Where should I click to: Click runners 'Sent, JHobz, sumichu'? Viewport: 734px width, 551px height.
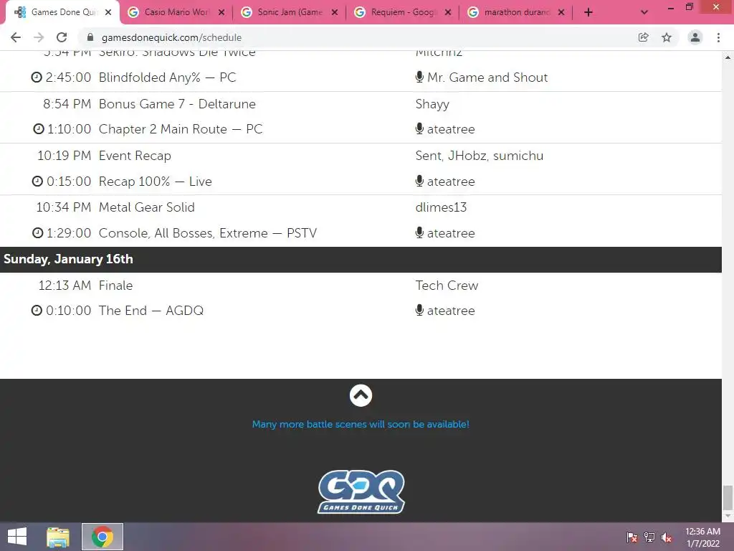[480, 156]
